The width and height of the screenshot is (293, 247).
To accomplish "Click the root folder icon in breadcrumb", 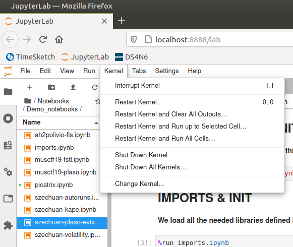I will click(x=28, y=101).
